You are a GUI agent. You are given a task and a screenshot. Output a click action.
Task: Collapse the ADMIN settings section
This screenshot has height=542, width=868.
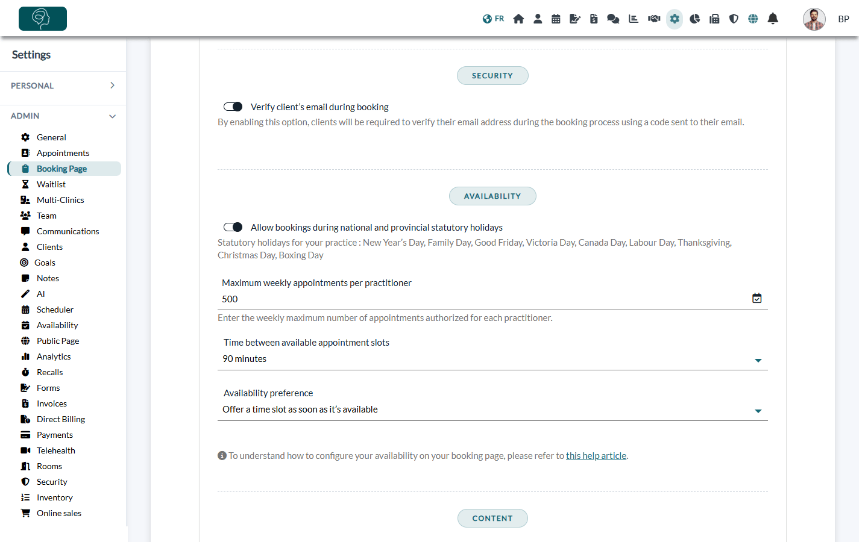(63, 116)
